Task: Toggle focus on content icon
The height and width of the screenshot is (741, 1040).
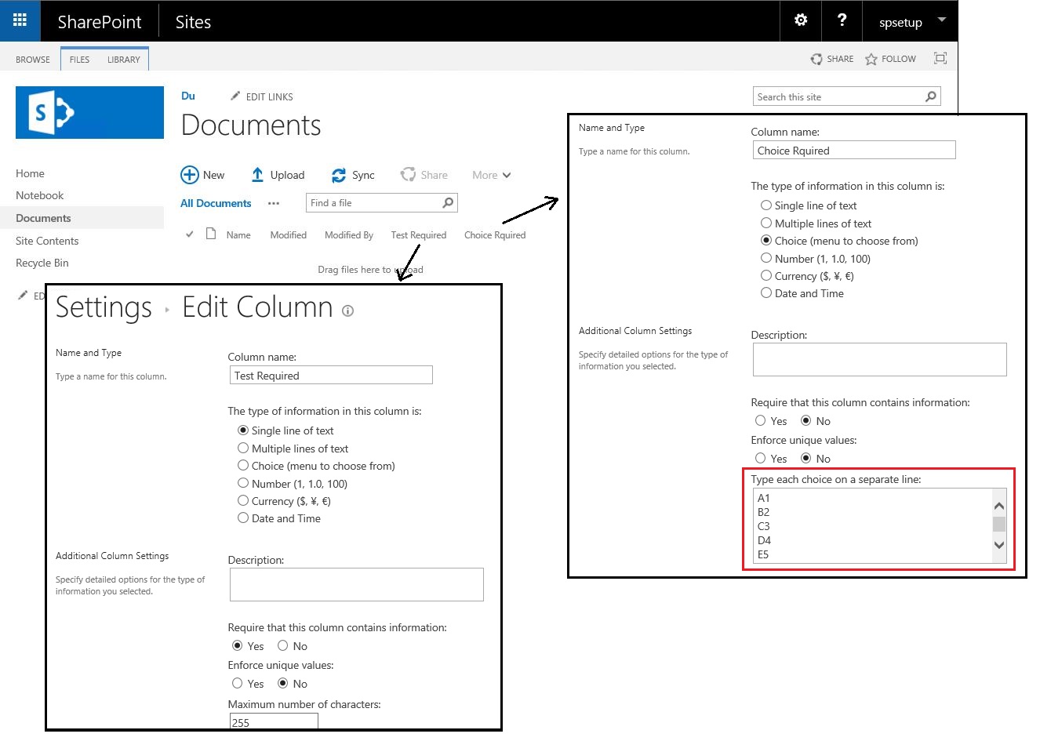Action: pyautogui.click(x=940, y=58)
